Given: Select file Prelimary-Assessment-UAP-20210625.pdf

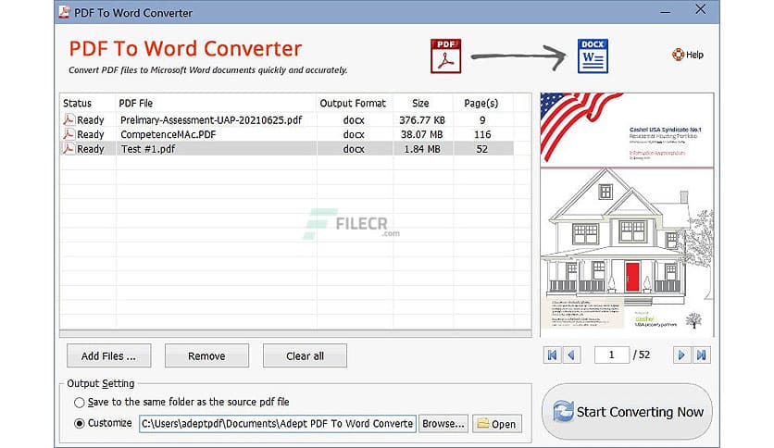Looking at the screenshot, I should 211,120.
